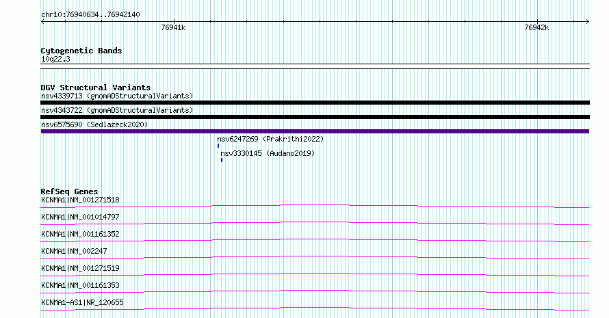Screen dimensions: 609x318
Task: Open gene KCNMA1|NM_001161352 label
Action: click(x=80, y=234)
